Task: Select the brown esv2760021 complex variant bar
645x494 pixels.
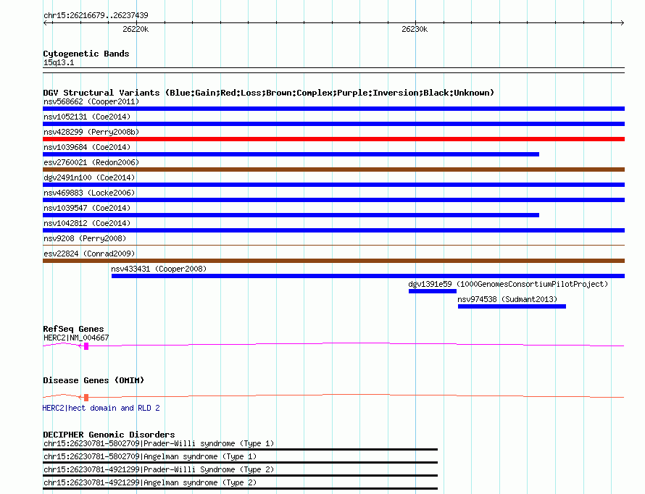Action: pos(333,169)
